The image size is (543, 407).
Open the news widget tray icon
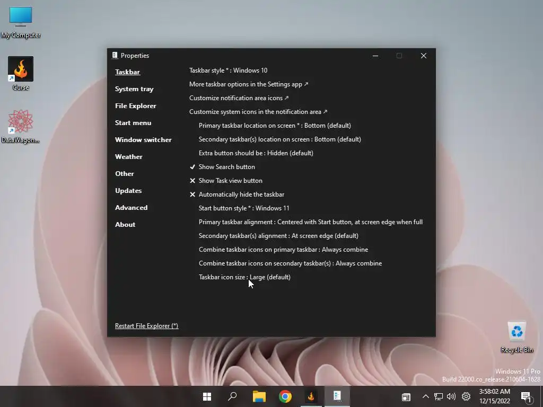(x=406, y=397)
